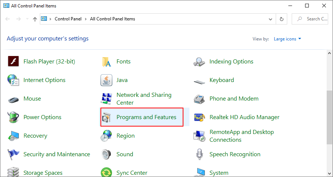Image resolution: width=333 pixels, height=177 pixels.
Task: Click the vertical scrollbar thumb
Action: coord(329,117)
